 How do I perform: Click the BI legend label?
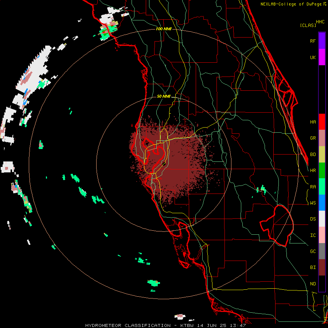pyautogui.click(x=313, y=268)
